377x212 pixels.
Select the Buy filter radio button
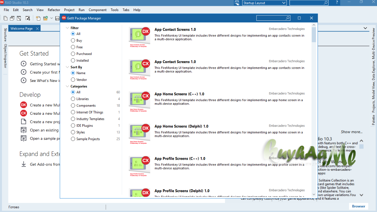click(73, 40)
